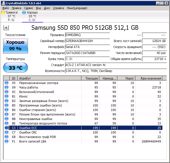Click the Наихуд... column header

click(108, 78)
